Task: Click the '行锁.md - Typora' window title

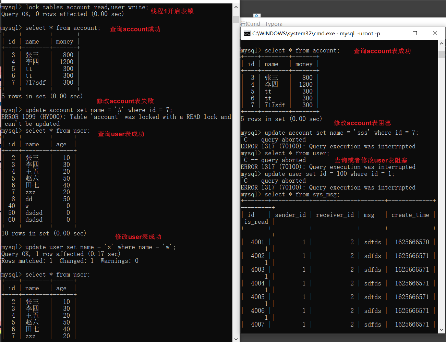Action: [262, 24]
